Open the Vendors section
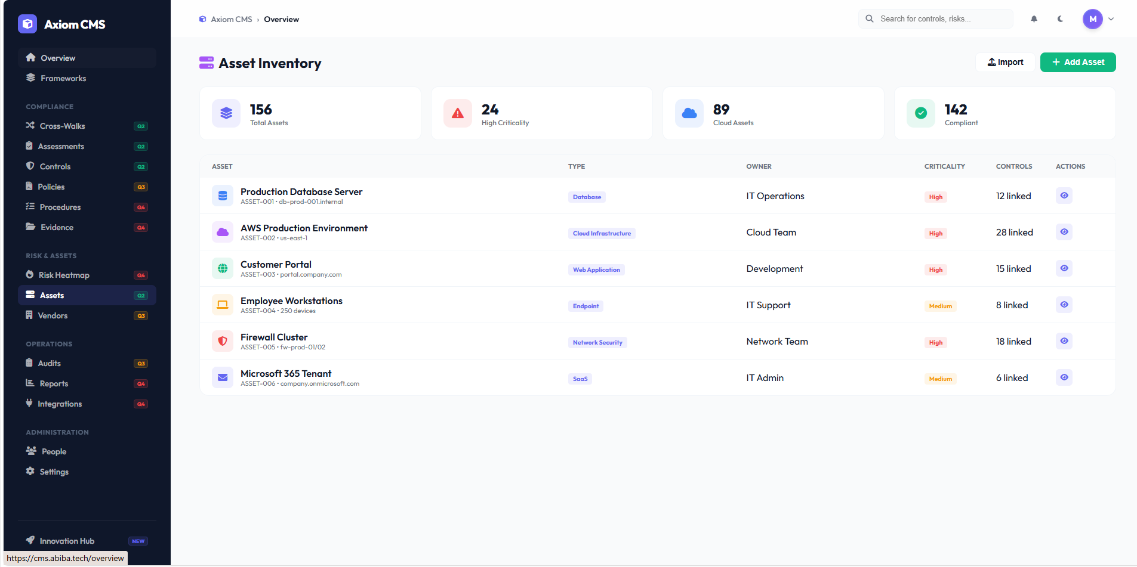Image resolution: width=1137 pixels, height=567 pixels. coord(53,315)
